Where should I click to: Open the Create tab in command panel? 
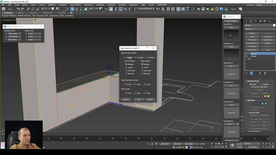click(246, 21)
